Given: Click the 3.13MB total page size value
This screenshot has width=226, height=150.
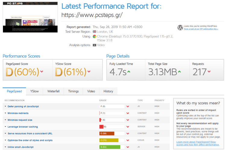Looking at the screenshot, I should pos(163,72).
